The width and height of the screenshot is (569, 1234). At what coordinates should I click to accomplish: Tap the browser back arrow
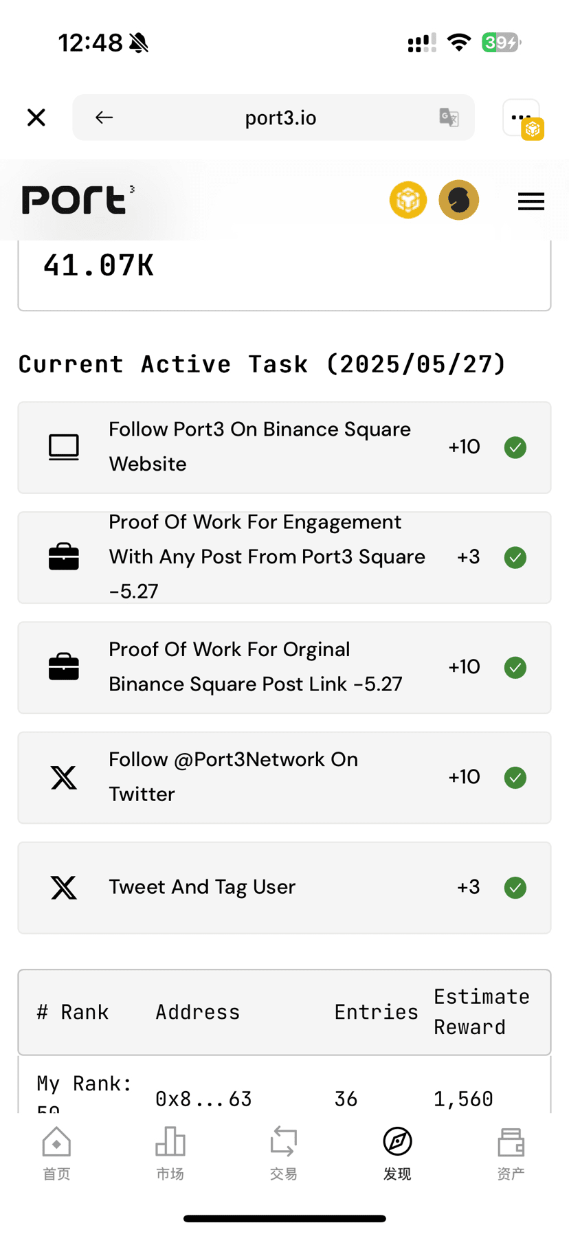click(x=104, y=117)
